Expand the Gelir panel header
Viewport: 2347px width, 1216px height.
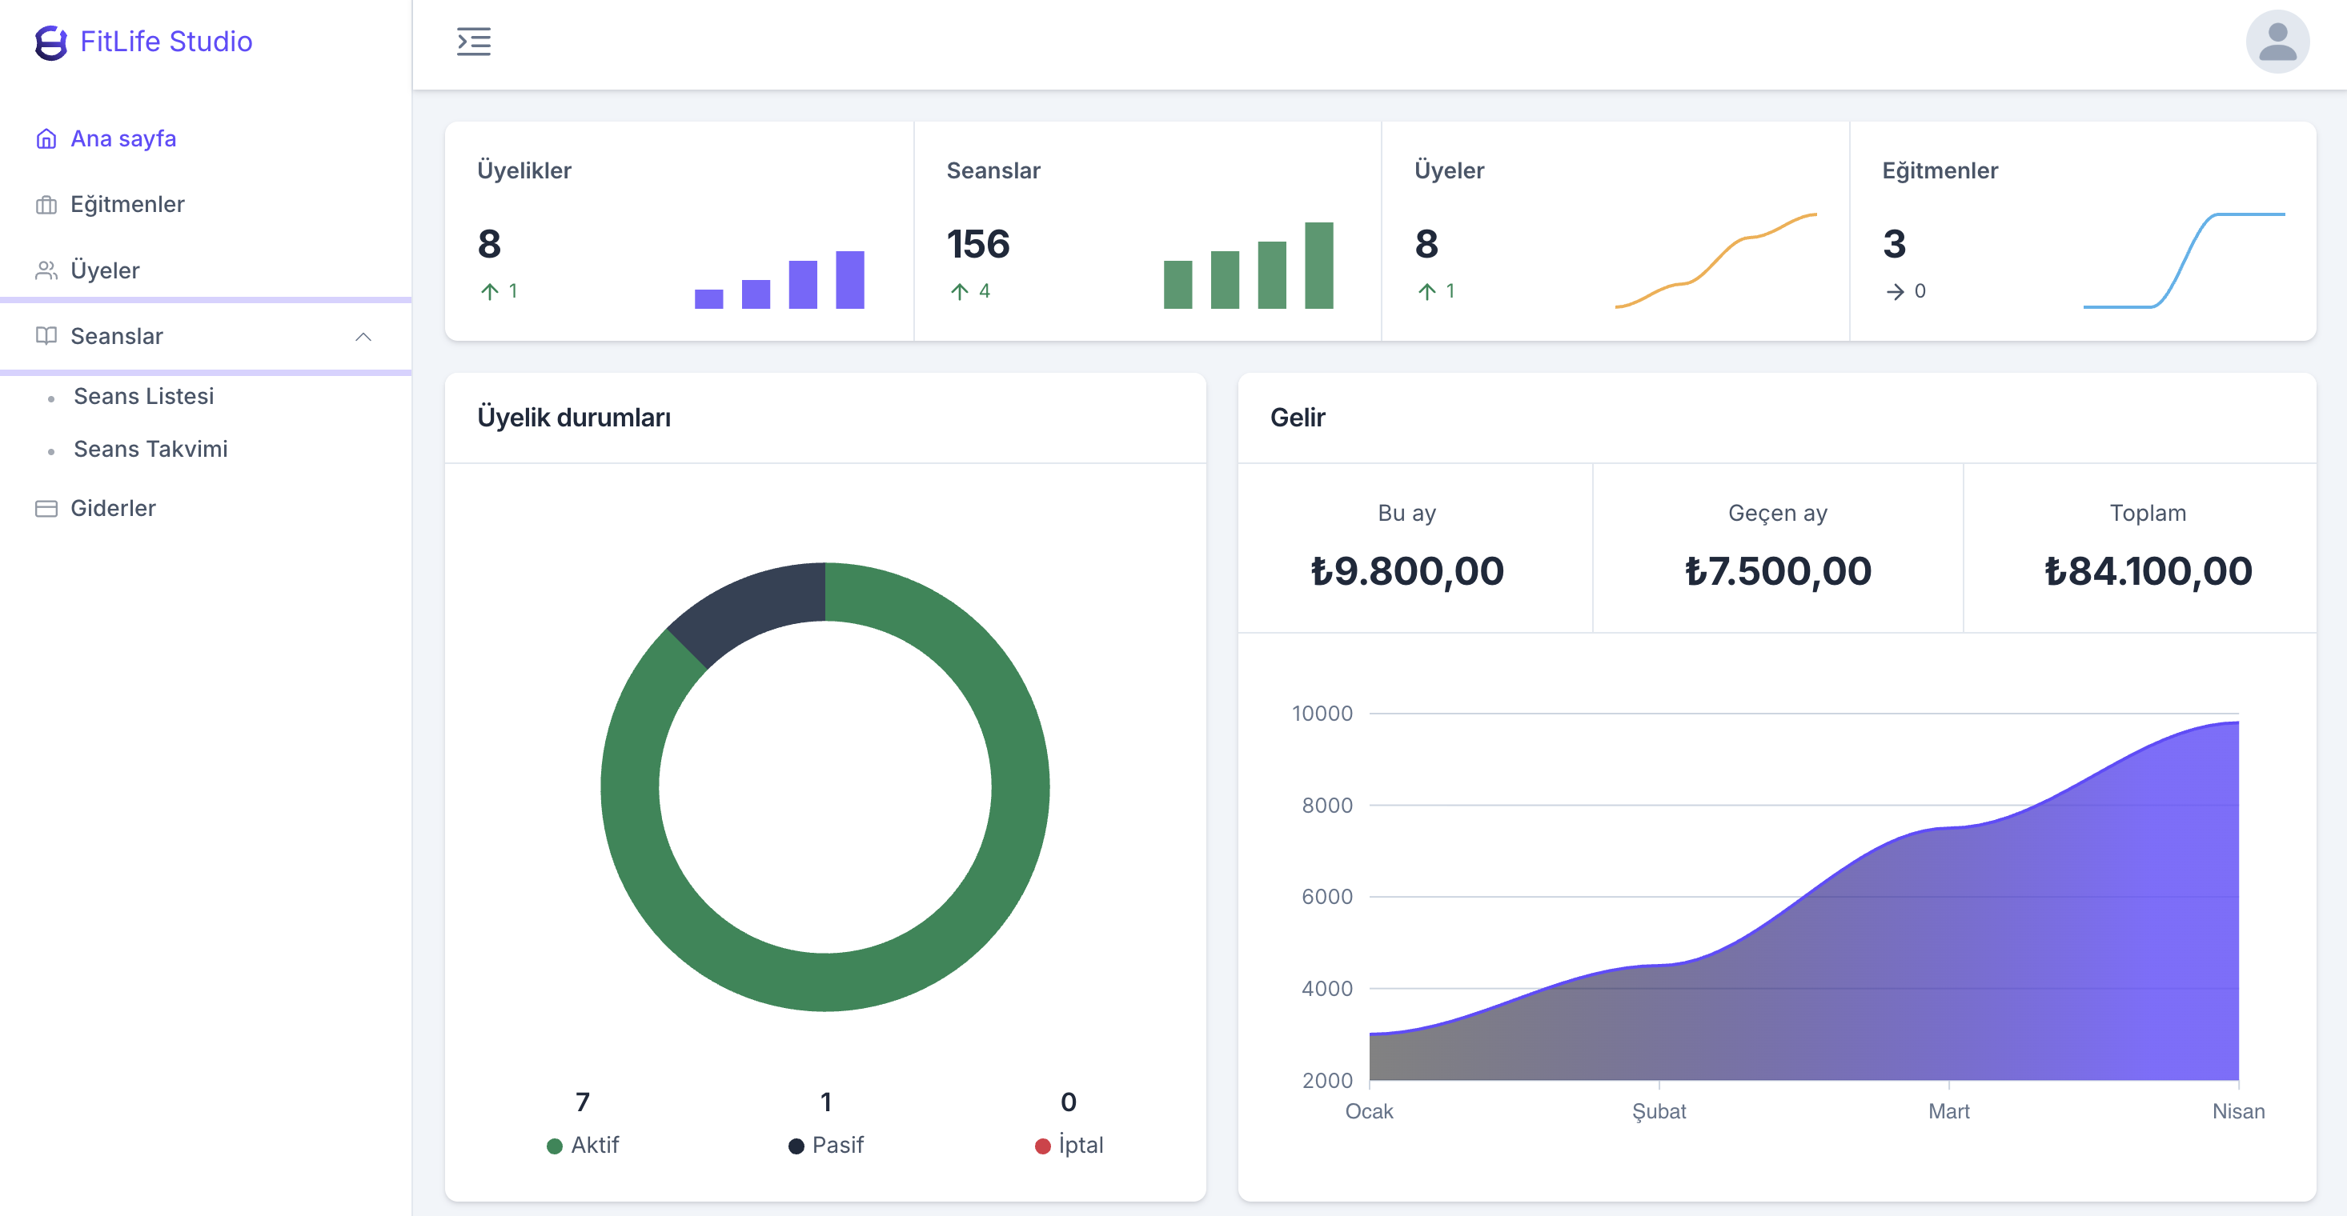[1299, 417]
